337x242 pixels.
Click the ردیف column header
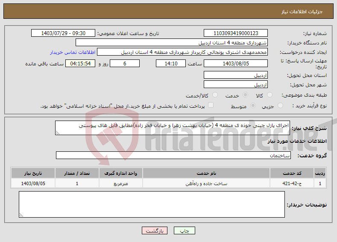coord(320,173)
